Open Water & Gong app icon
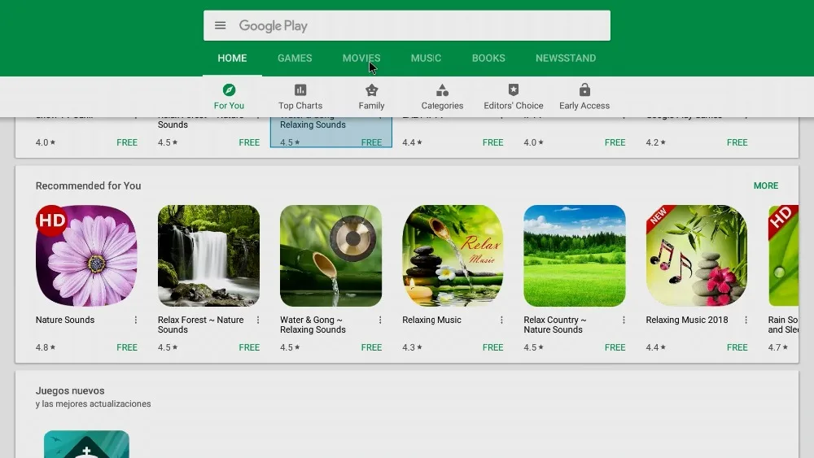 coord(330,255)
